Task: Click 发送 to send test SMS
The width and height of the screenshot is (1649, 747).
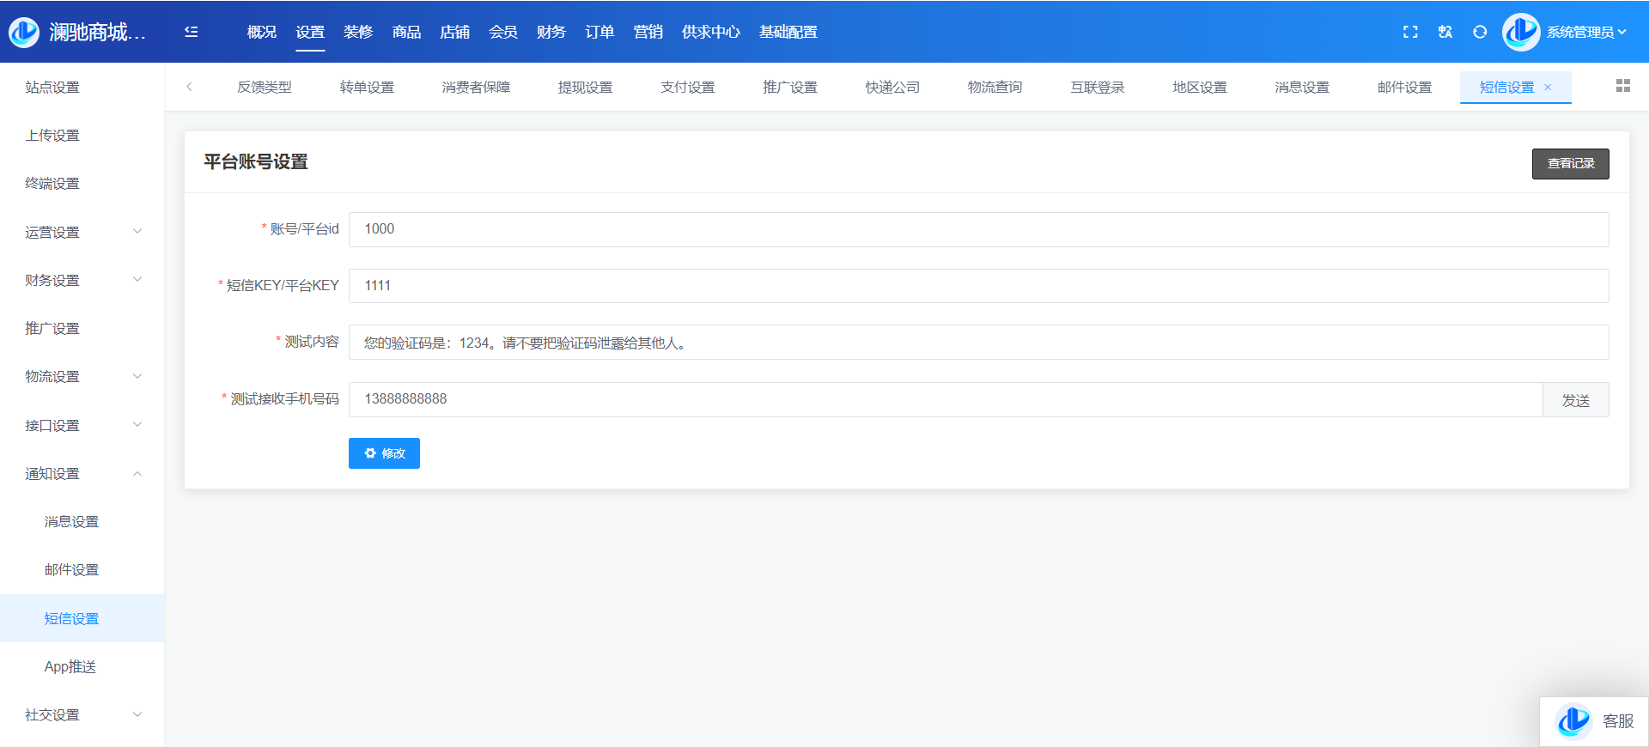Action: coord(1575,400)
